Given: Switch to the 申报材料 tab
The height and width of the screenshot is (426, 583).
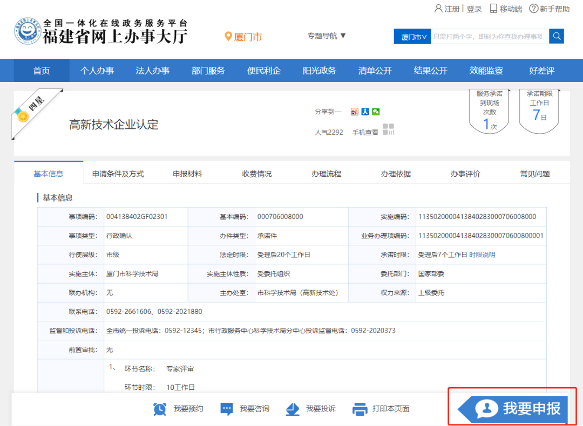Looking at the screenshot, I should [x=187, y=174].
